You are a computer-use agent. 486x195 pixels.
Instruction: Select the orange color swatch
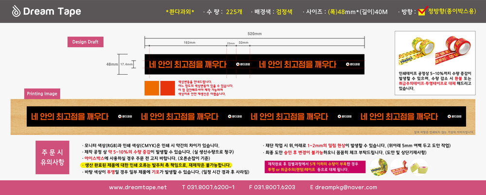coord(152,88)
